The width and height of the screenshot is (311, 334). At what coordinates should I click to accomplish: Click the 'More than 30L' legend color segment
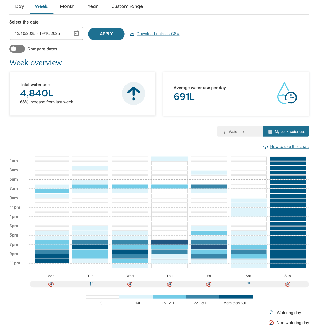point(236,297)
